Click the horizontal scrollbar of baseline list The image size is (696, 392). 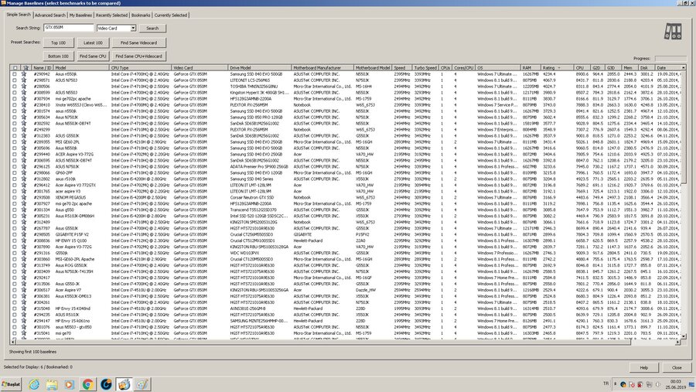[x=346, y=343]
